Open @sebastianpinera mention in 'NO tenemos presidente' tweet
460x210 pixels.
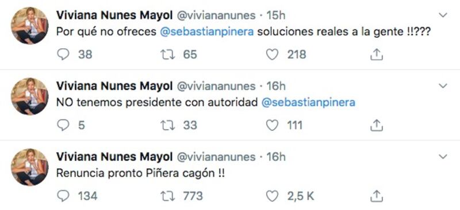[308, 103]
